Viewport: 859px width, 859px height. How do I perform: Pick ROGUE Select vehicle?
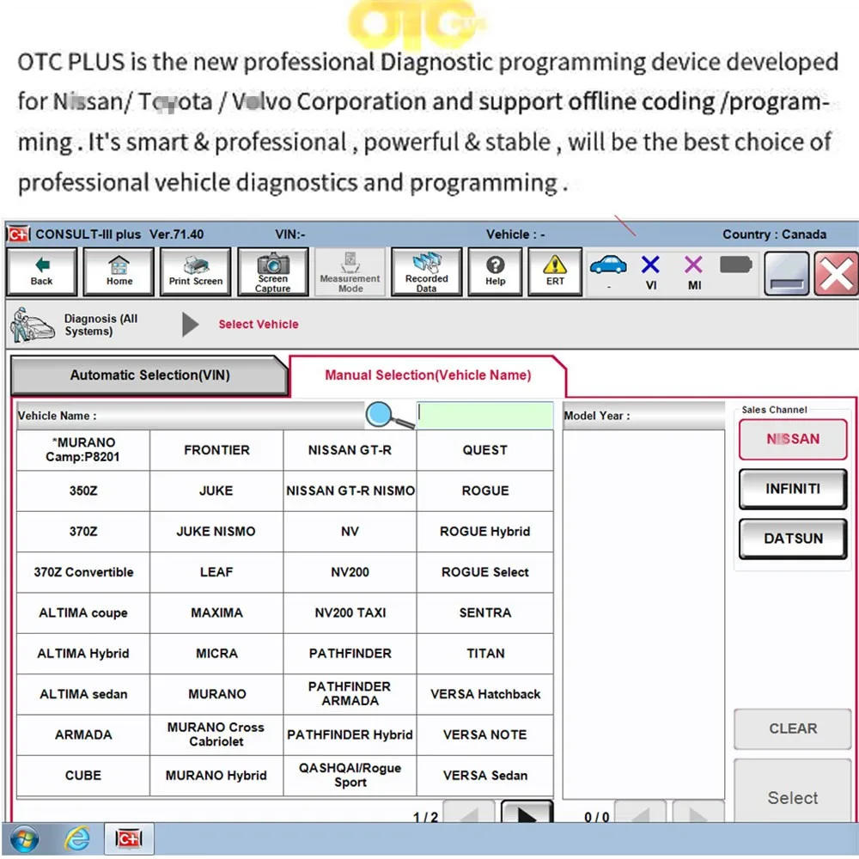(x=484, y=572)
